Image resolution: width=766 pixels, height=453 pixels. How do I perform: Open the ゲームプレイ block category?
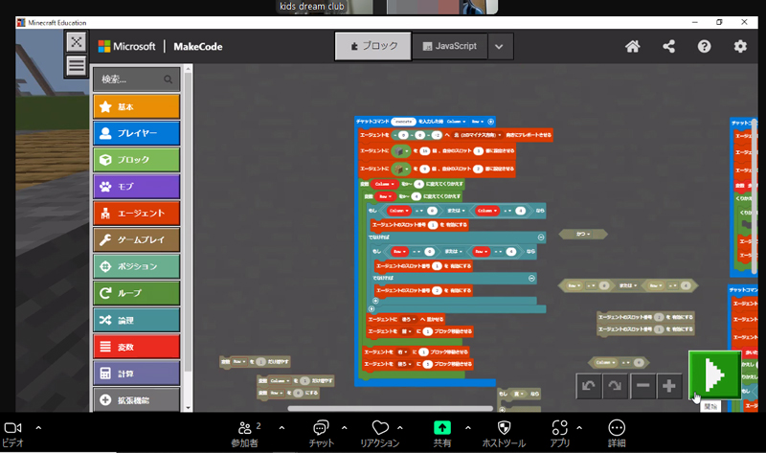pos(137,239)
